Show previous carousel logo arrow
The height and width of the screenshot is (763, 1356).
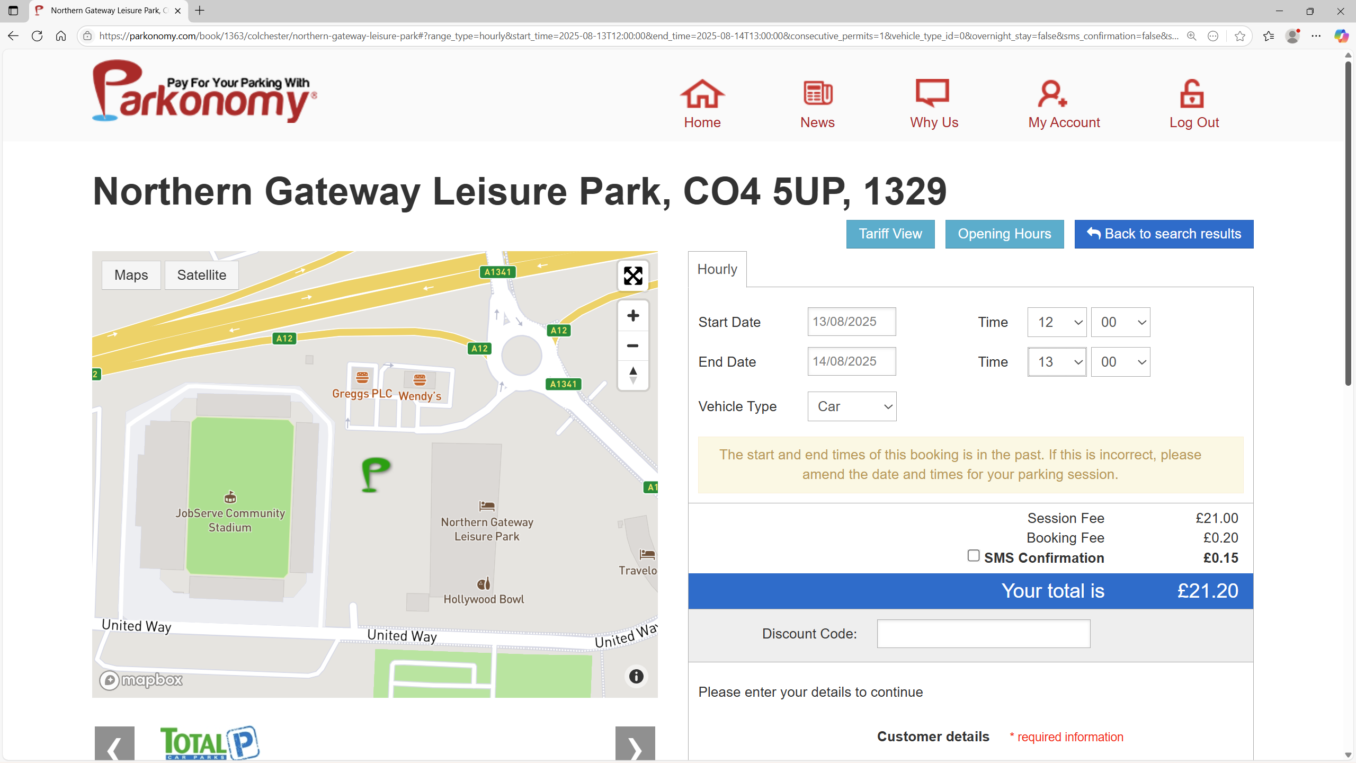[x=114, y=744]
